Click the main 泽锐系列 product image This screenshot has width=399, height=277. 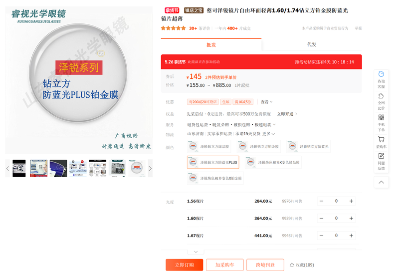79,80
